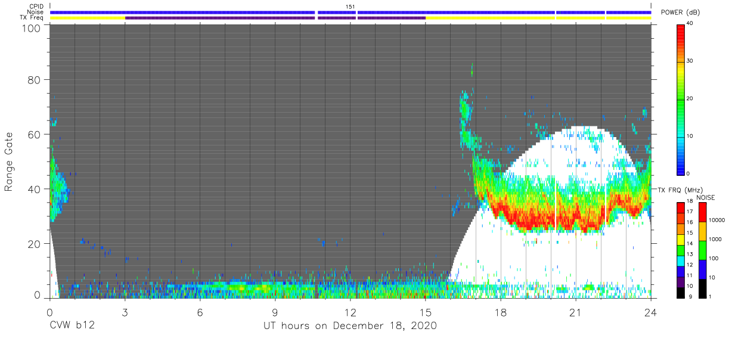732x338 pixels.
Task: Click the 24 tick on UT hours axis
Action: pyautogui.click(x=650, y=311)
